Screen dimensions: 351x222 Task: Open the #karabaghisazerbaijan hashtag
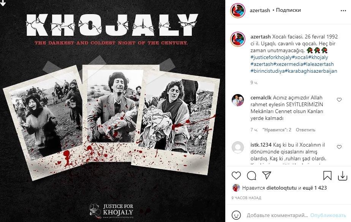click(x=311, y=71)
